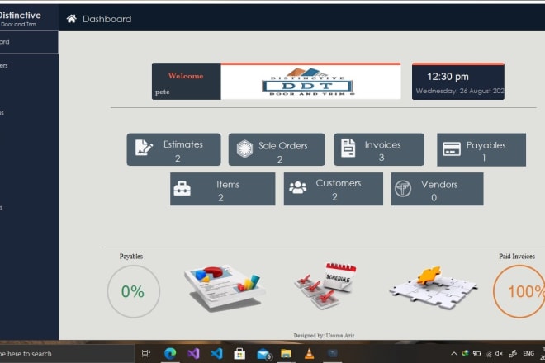Click the Estimates document-pen icon
This screenshot has width=545, height=363.
click(x=144, y=148)
